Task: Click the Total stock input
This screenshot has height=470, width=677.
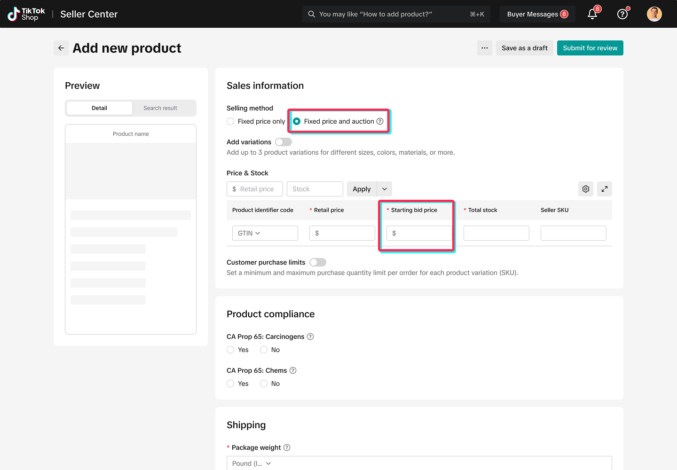Action: pyautogui.click(x=496, y=233)
